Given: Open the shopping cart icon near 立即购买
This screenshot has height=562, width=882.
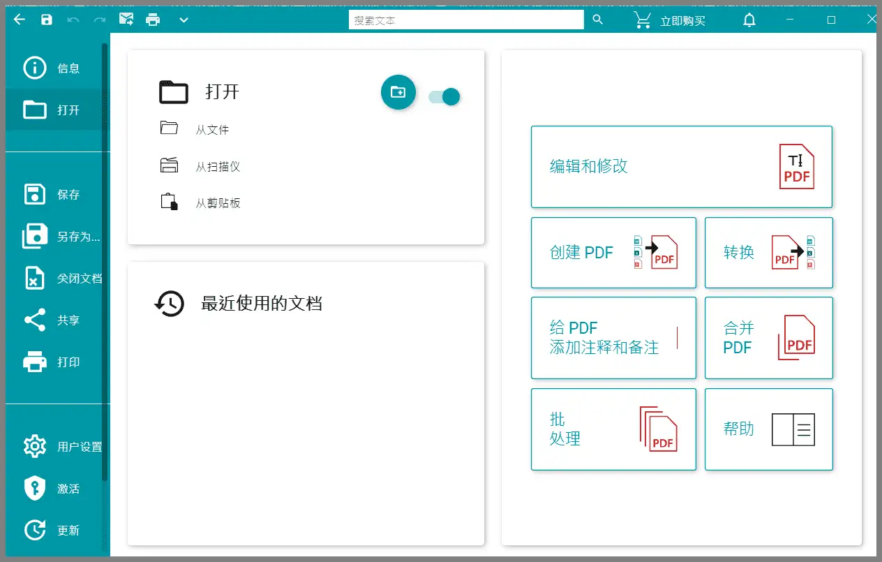Looking at the screenshot, I should pos(642,20).
